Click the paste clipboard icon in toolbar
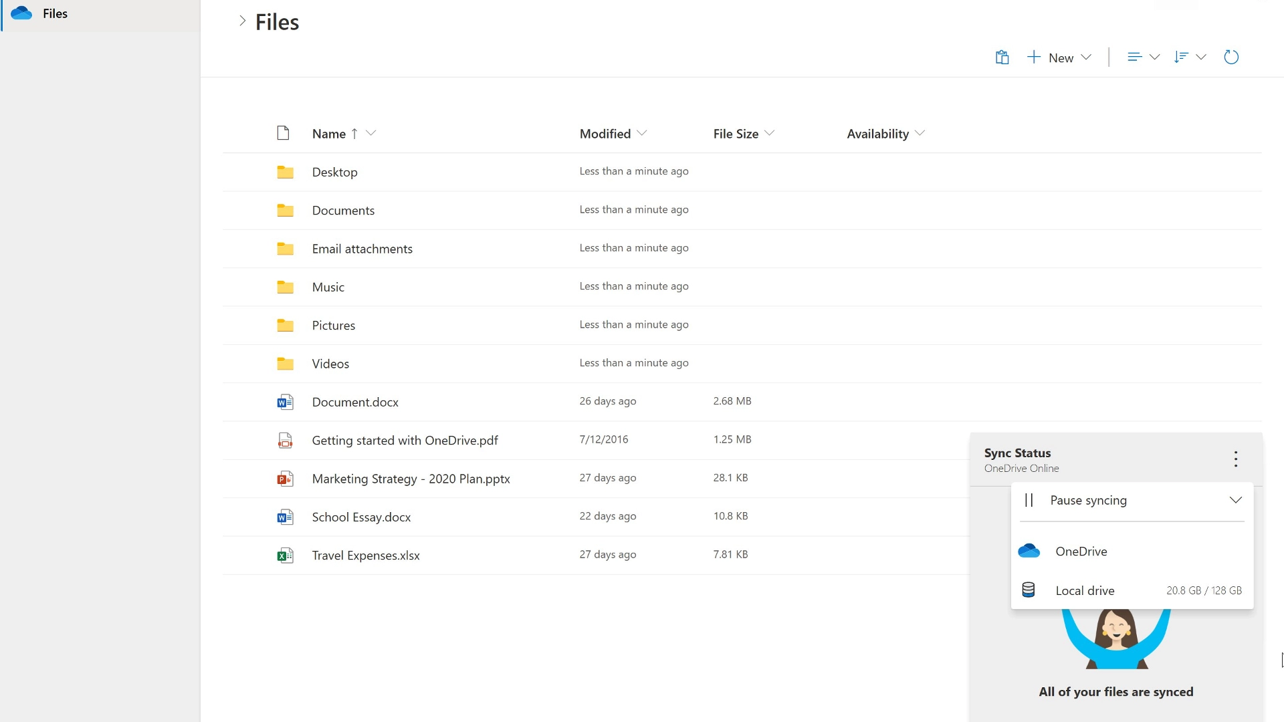 pos(1002,57)
